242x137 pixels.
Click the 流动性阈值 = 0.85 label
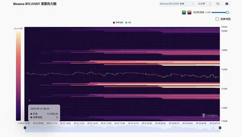[x=202, y=12]
